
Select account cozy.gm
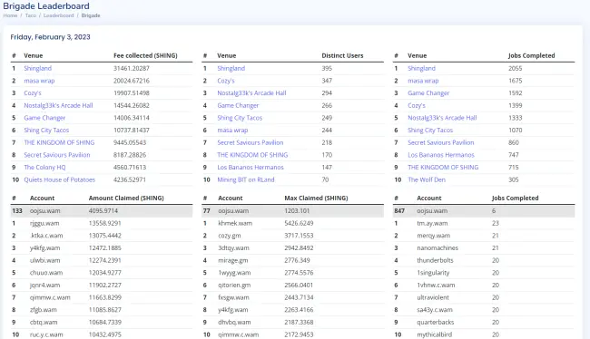229,236
